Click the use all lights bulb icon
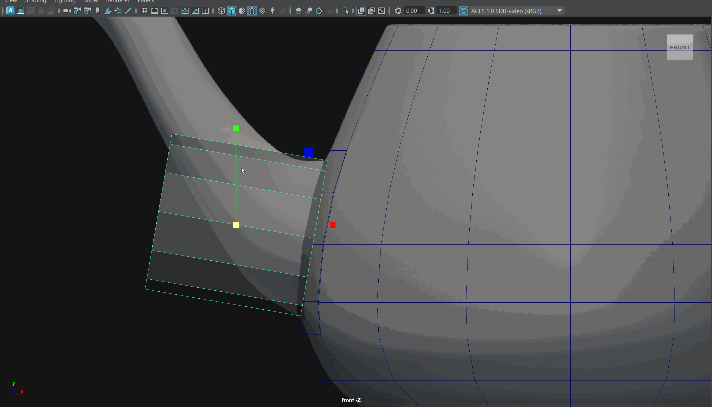This screenshot has height=407, width=712. coord(272,11)
